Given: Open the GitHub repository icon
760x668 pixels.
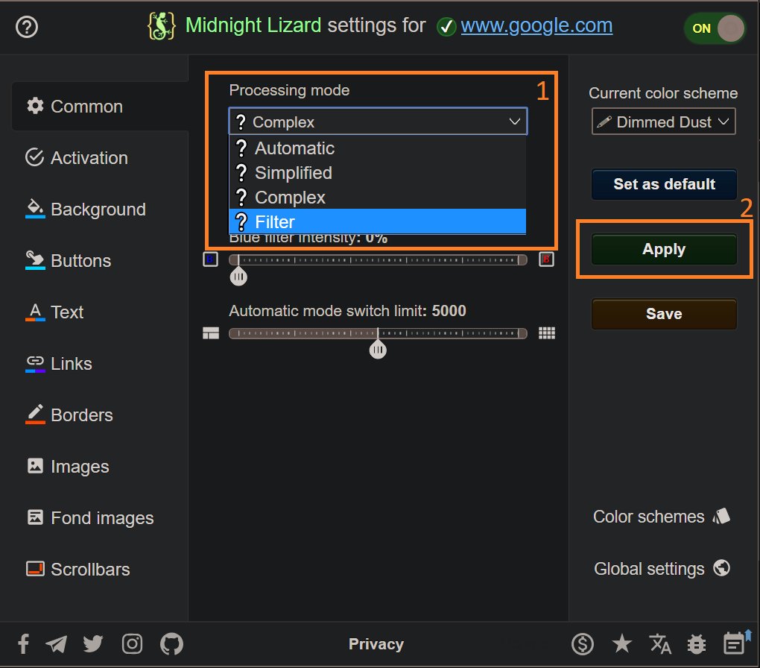Looking at the screenshot, I should [171, 644].
